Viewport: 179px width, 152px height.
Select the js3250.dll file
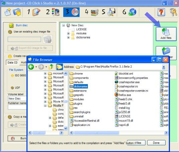[x=122, y=112]
